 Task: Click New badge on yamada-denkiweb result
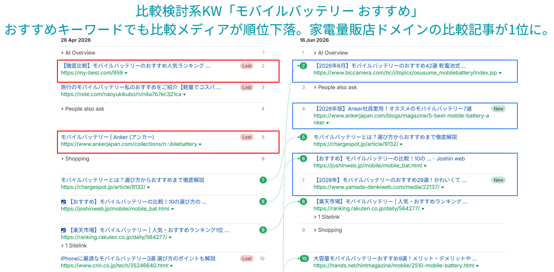coord(498,180)
